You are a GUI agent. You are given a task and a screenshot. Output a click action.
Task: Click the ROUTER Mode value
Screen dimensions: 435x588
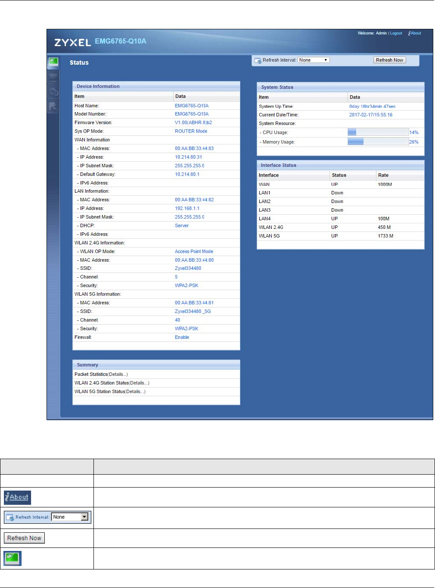click(x=191, y=131)
